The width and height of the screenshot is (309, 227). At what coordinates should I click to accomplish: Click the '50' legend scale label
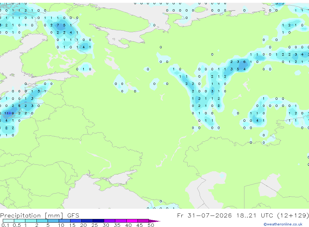pos(151,225)
